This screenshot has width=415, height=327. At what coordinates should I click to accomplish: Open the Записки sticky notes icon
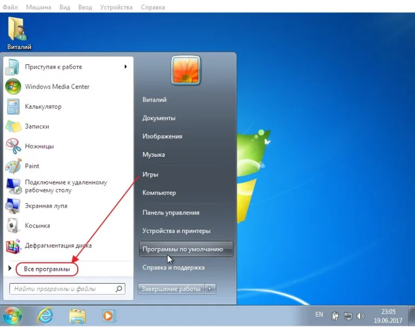13,126
